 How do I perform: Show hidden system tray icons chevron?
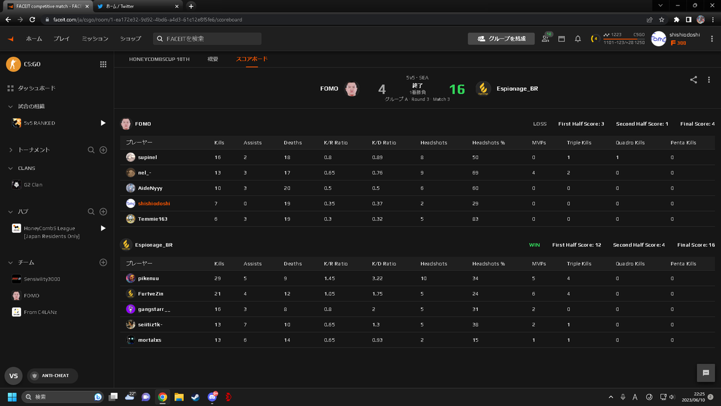point(611,397)
